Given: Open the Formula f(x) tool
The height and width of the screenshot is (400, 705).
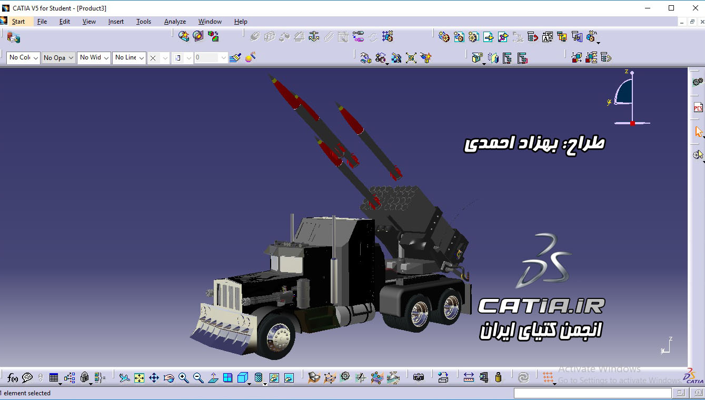Looking at the screenshot, I should coord(12,377).
